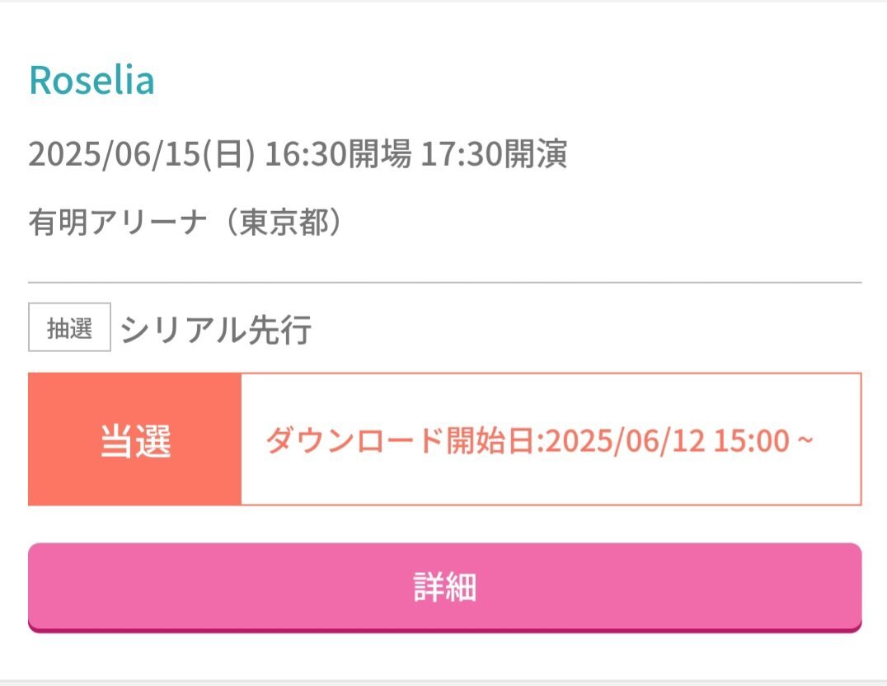Click the pink button's dark bottom edge
887x686 pixels.
(x=444, y=629)
